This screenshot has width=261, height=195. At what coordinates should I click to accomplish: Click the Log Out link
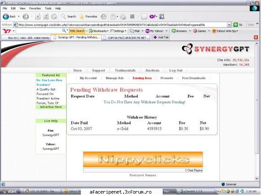pos(176,70)
